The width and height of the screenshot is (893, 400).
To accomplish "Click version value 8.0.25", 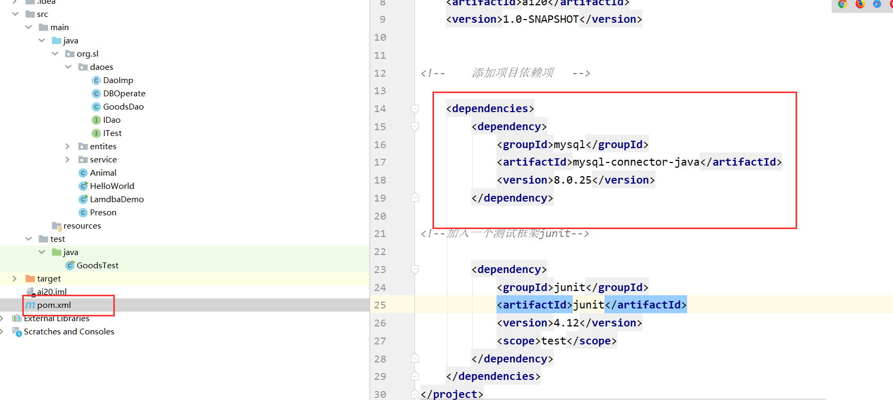I will pos(573,180).
